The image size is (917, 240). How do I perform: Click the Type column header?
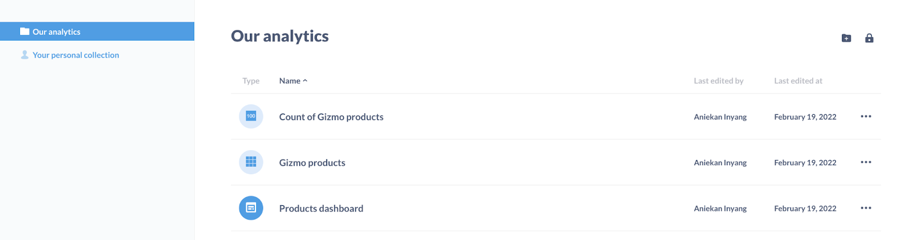click(x=251, y=81)
